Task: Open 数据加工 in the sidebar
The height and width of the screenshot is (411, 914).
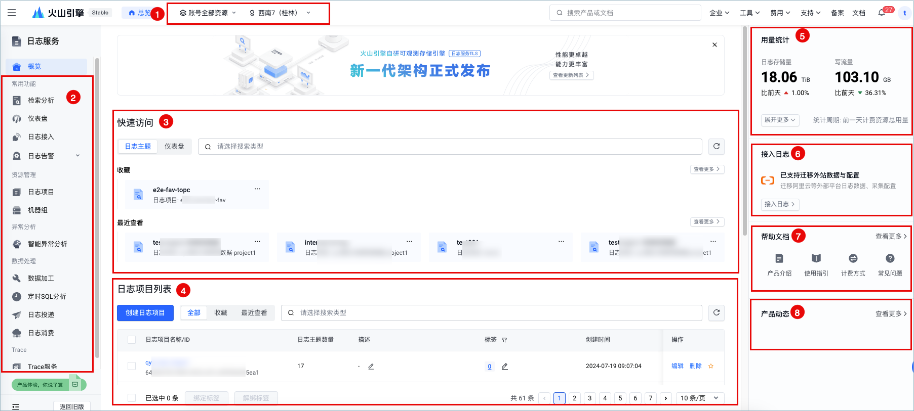Action: point(41,279)
